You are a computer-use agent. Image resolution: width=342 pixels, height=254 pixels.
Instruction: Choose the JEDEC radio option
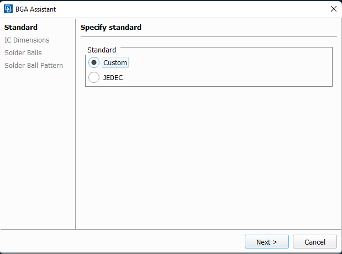pyautogui.click(x=94, y=77)
